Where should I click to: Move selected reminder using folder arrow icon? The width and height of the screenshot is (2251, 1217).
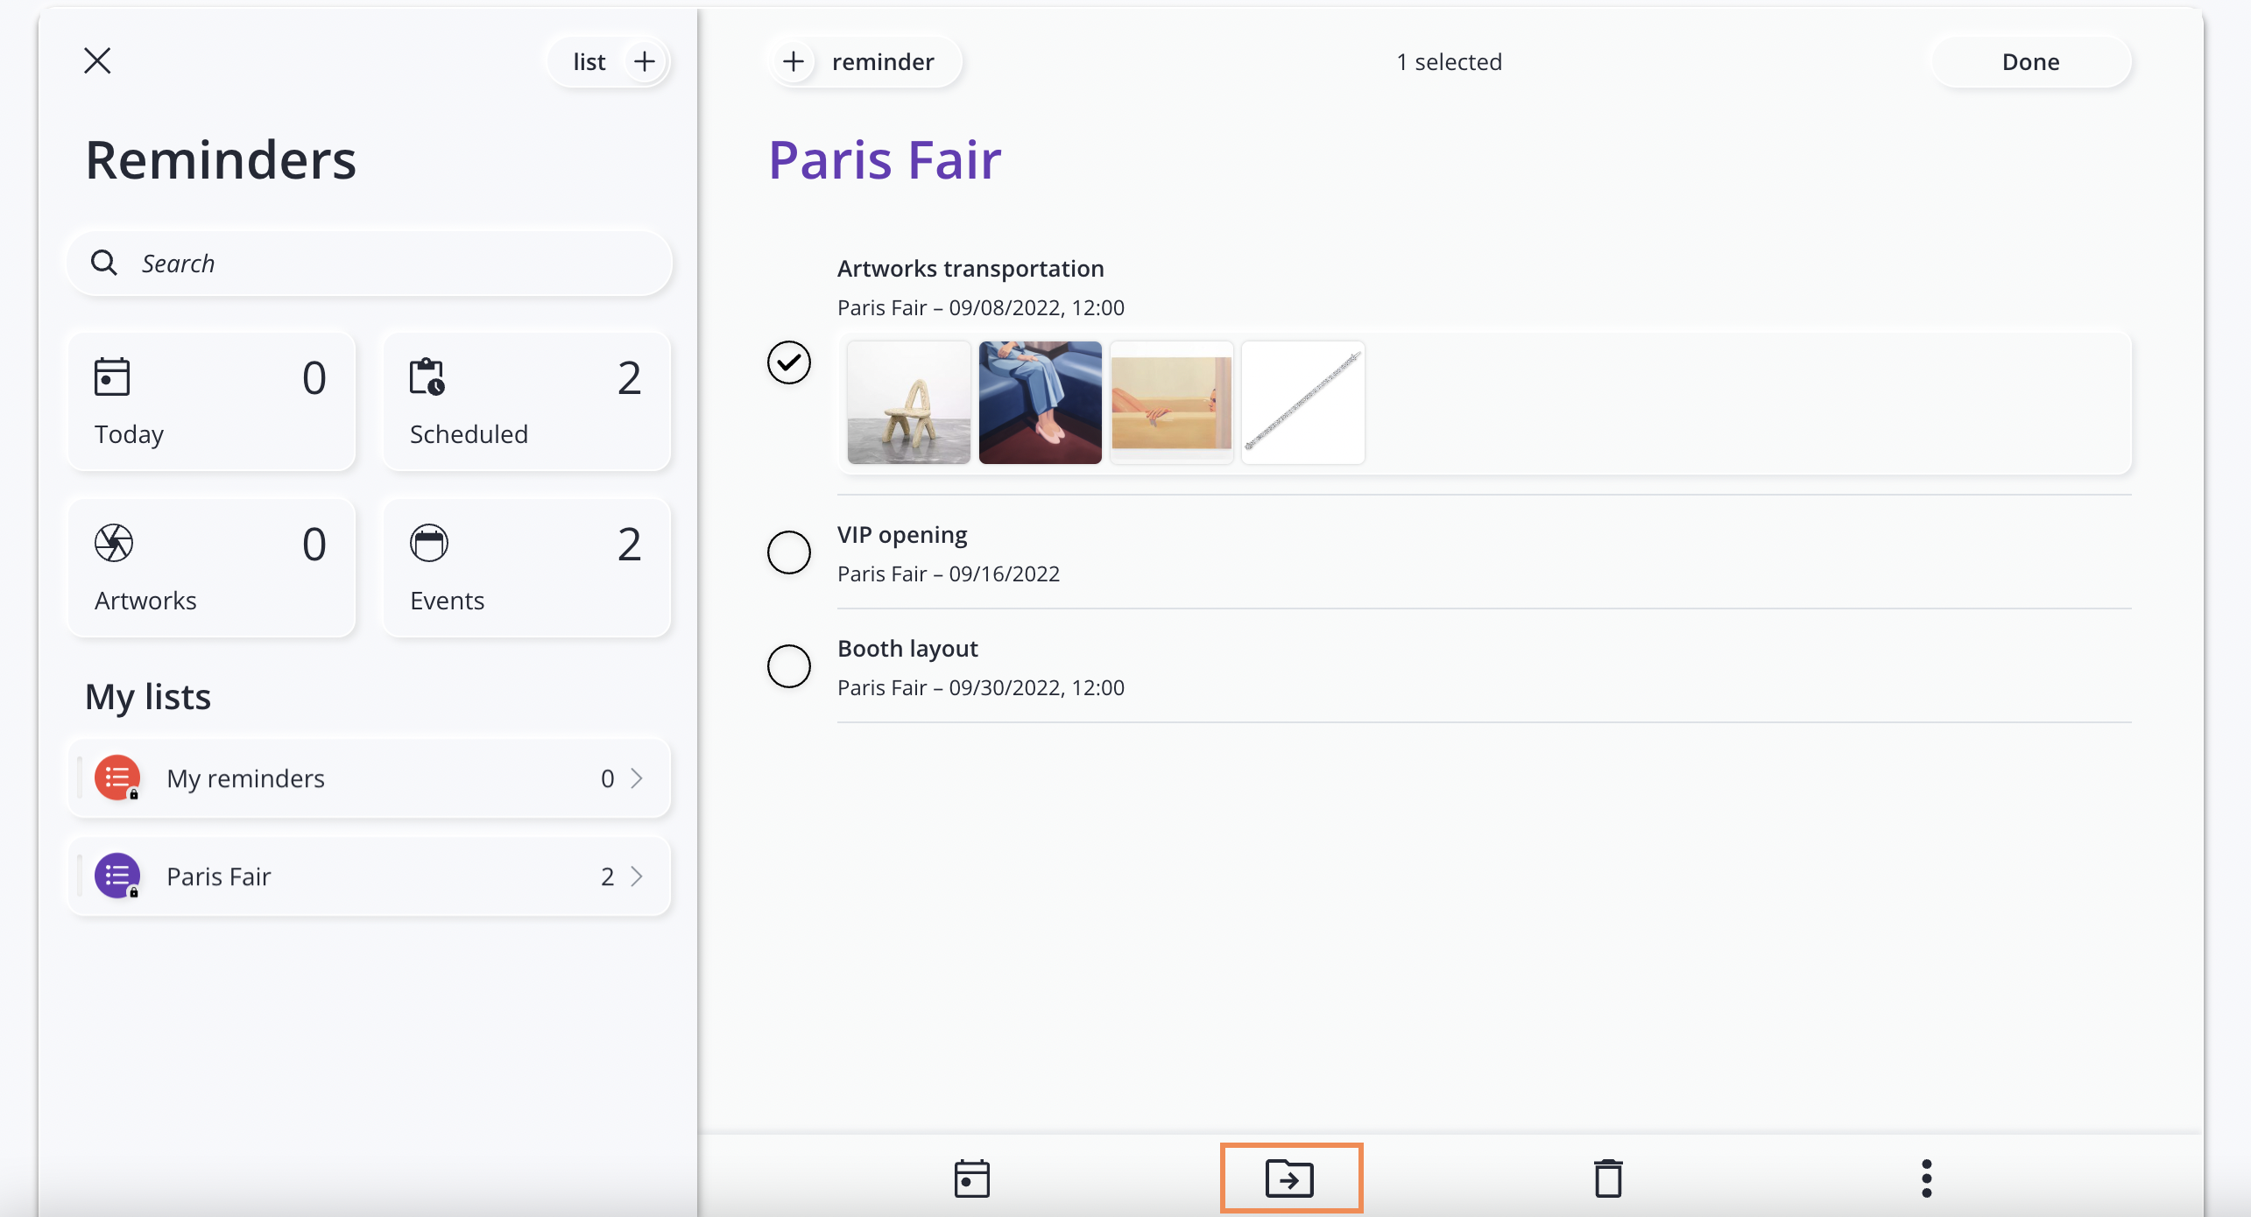pyautogui.click(x=1290, y=1178)
